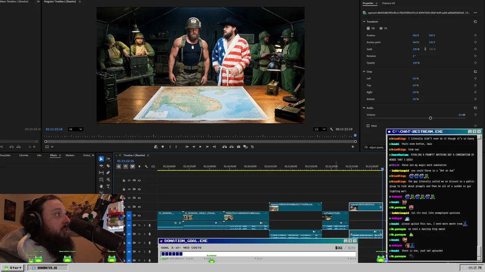
Task: Click the Fill button under Transform
Action: (x=371, y=28)
